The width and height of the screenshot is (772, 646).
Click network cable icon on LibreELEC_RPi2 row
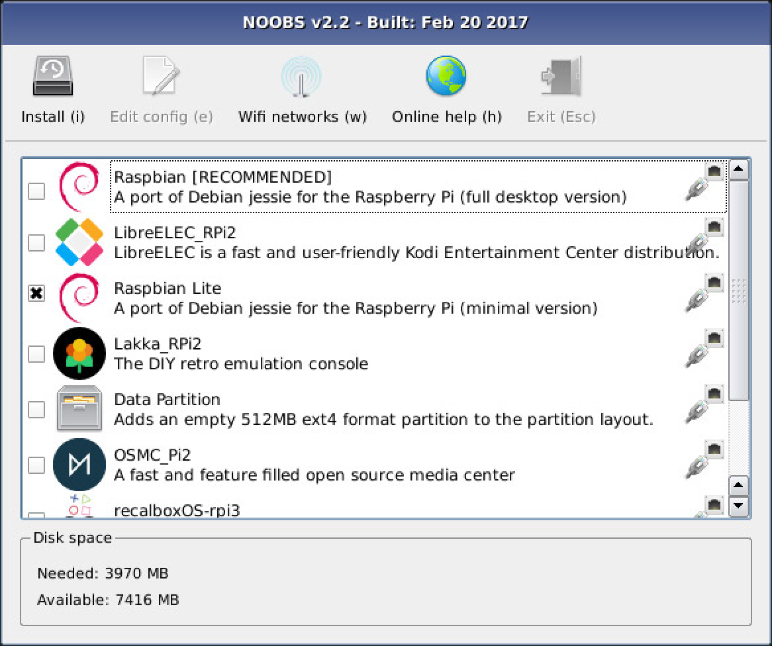704,238
